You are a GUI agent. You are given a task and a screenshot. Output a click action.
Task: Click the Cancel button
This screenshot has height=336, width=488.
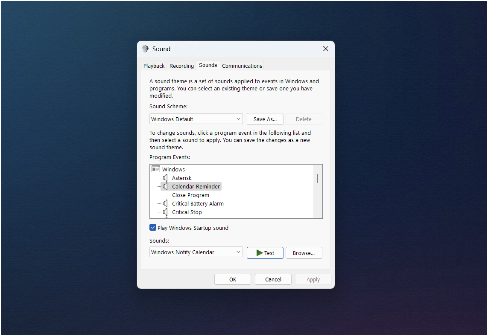coord(273,279)
